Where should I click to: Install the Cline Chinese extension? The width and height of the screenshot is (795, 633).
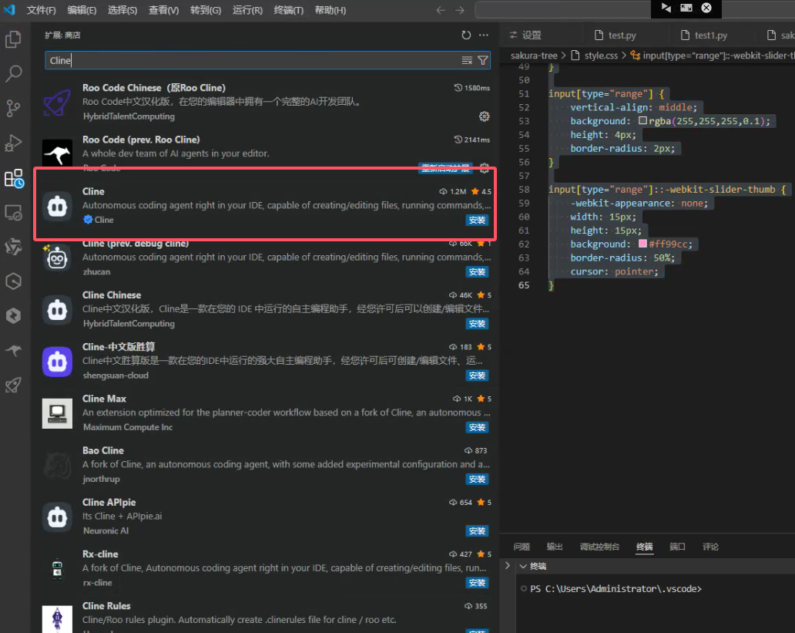tap(477, 323)
